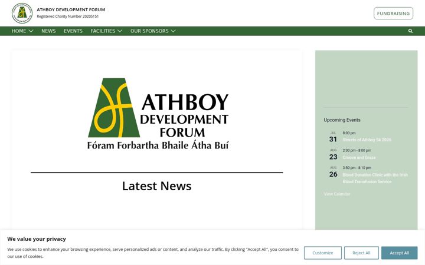This screenshot has height=265, width=425.
Task: Open the site search magnifier icon
Action: pyautogui.click(x=410, y=31)
